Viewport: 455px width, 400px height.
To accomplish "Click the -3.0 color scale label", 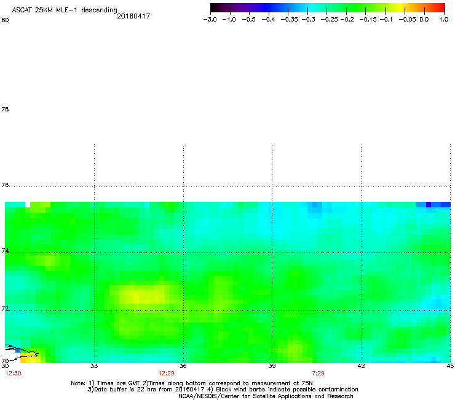I will point(210,20).
